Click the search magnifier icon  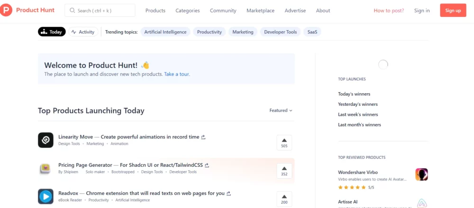pos(72,10)
